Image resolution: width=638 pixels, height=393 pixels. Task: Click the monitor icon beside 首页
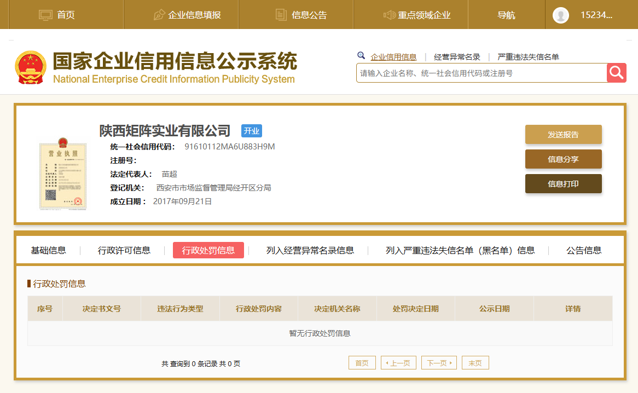(45, 15)
